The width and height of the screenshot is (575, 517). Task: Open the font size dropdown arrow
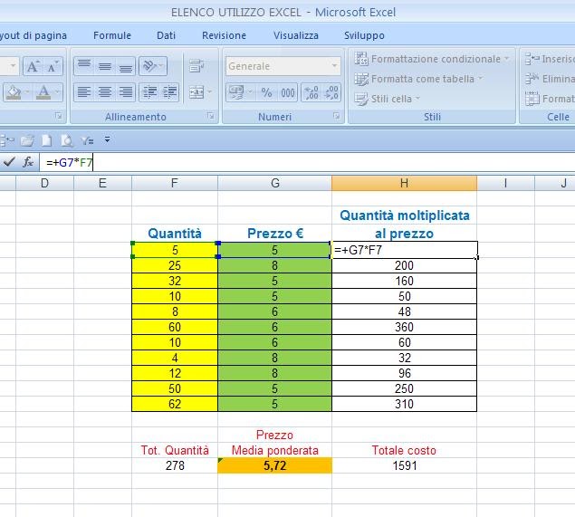coord(13,66)
